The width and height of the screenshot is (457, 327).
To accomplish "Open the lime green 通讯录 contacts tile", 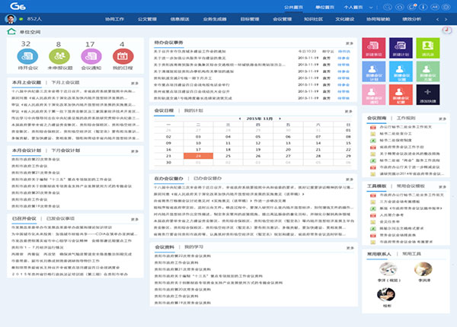I will pos(427,48).
